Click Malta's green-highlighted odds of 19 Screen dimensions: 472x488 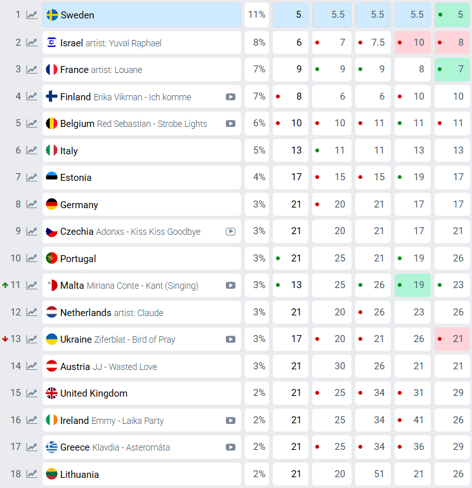point(412,286)
